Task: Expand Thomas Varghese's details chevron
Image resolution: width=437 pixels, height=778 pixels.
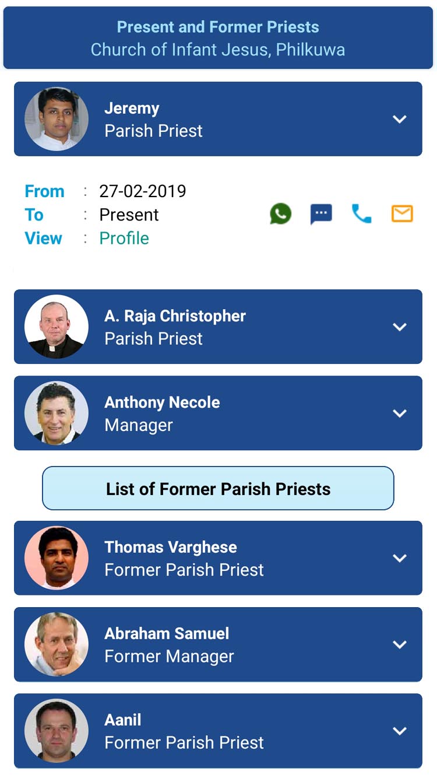Action: pos(399,558)
